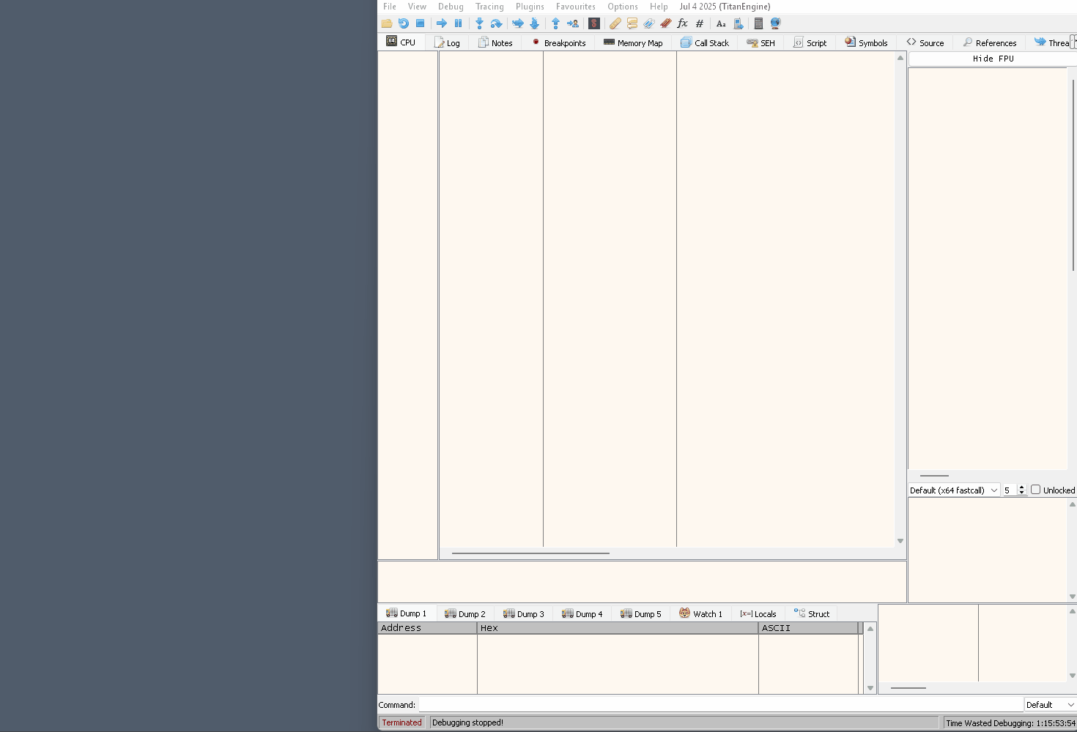Screen dimensions: 1077x732
Task: Increase the argument count stepper
Action: point(1021,488)
